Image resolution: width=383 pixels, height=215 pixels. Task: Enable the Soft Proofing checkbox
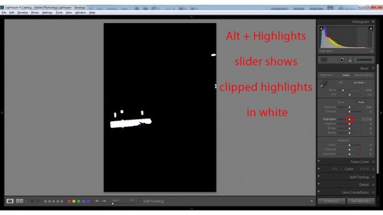pos(140,201)
